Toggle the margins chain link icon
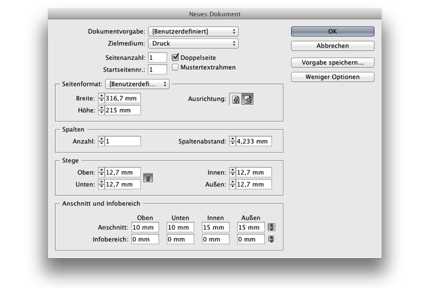This screenshot has width=429, height=288. [x=148, y=178]
